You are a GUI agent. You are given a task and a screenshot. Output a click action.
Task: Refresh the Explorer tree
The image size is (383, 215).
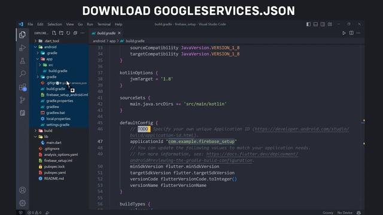click(x=68, y=33)
